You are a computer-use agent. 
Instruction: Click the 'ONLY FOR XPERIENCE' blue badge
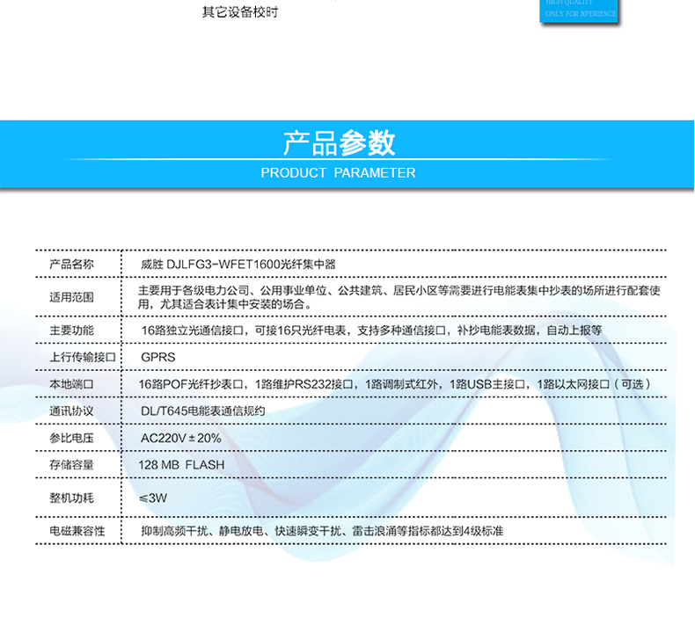(x=578, y=11)
